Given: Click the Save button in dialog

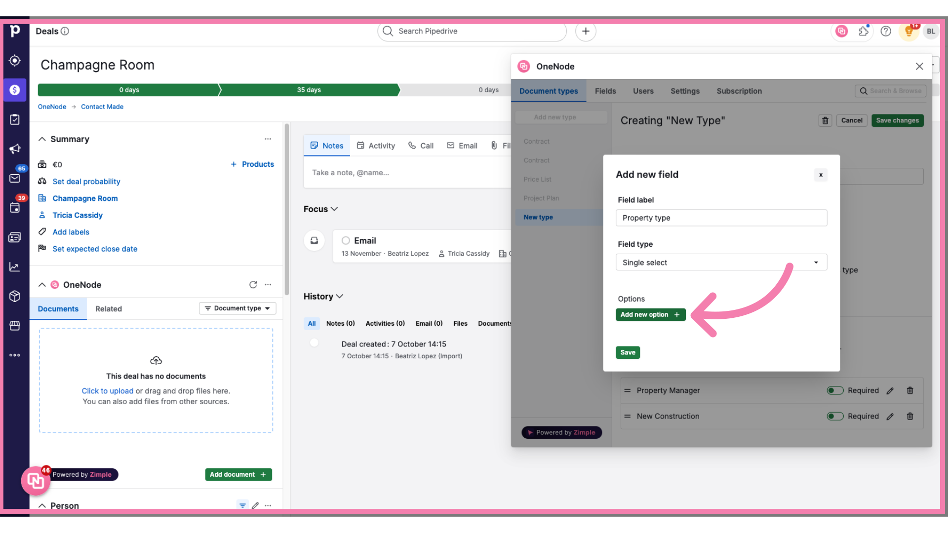Looking at the screenshot, I should tap(628, 352).
